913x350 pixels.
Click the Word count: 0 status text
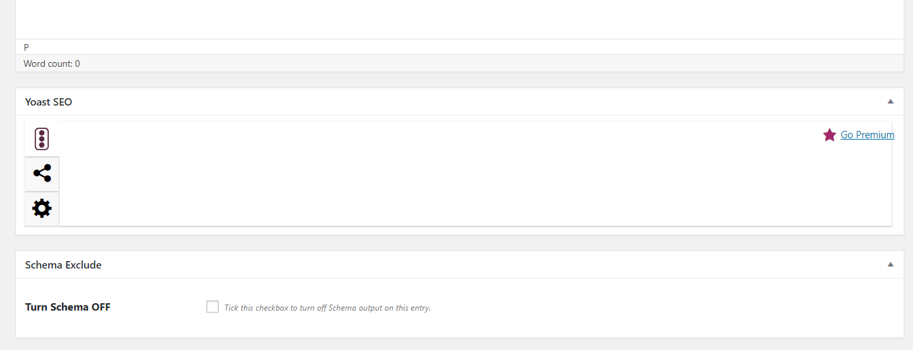pos(51,63)
